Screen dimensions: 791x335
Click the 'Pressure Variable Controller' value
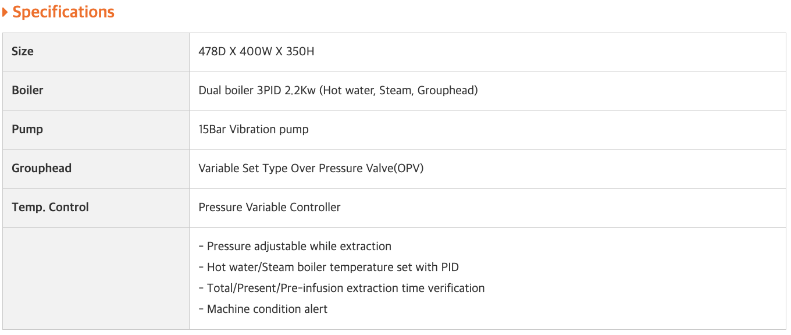click(269, 207)
